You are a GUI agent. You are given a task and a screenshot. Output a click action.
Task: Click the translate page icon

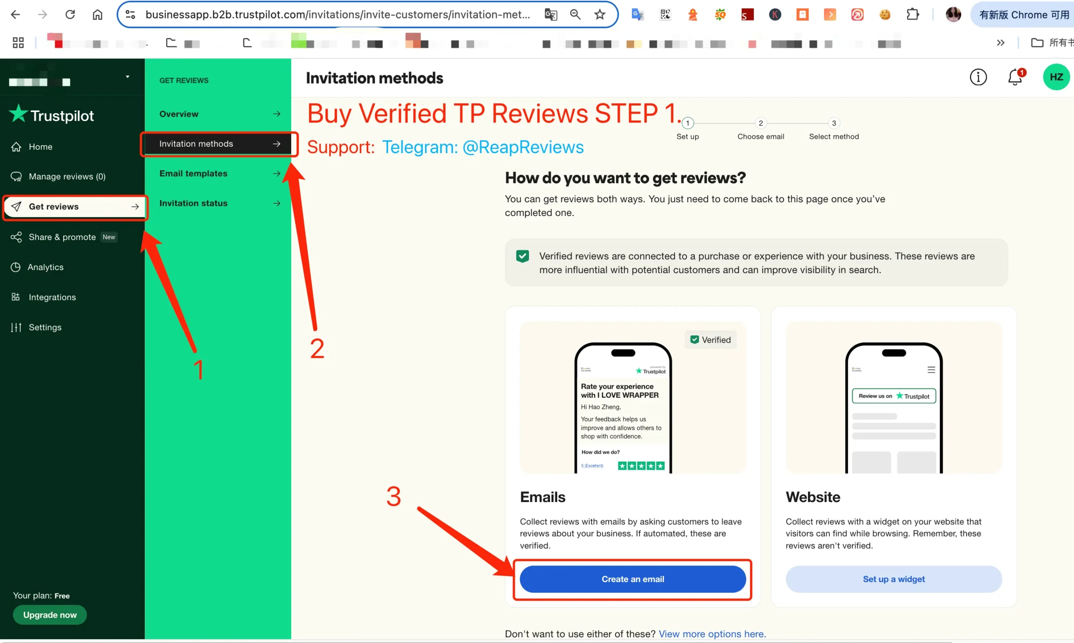(551, 14)
